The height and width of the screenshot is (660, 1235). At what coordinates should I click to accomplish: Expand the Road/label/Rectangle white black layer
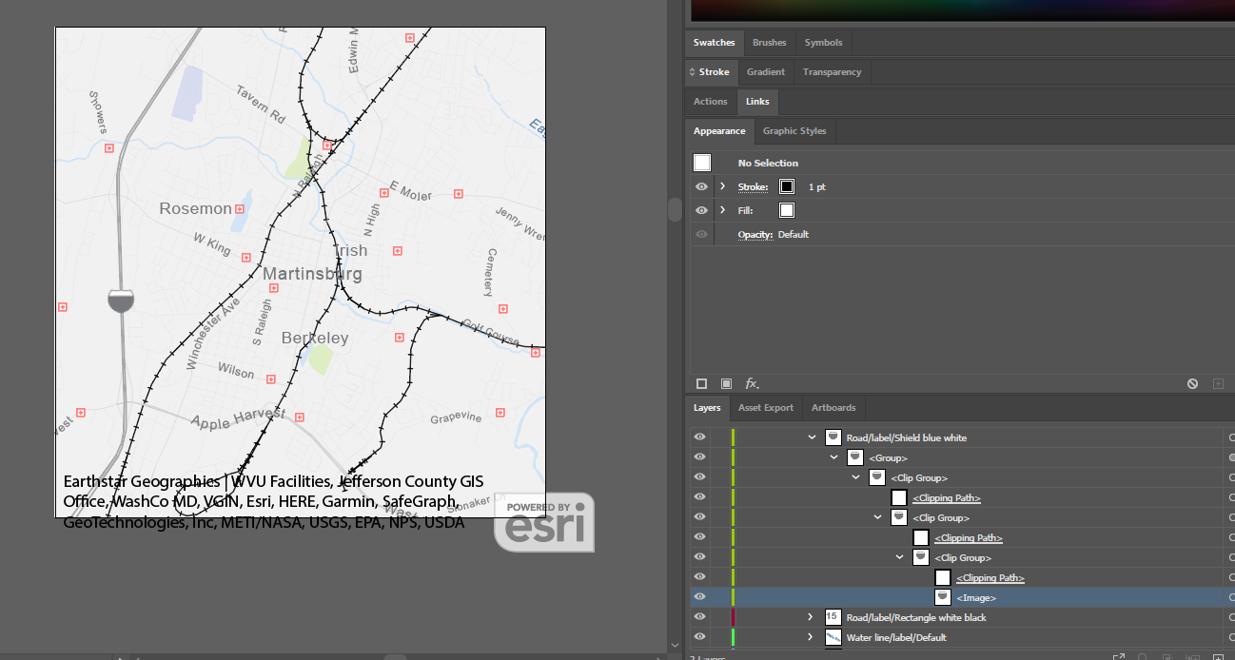tap(810, 617)
